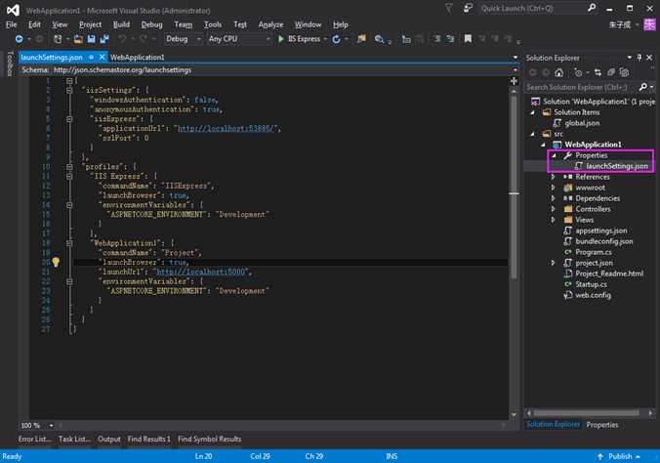Click the user account avatar icon
The height and width of the screenshot is (463, 660).
649,24
